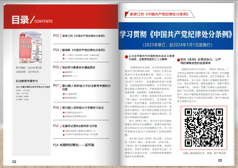Open the P03 contents entry
238x168 pixels.
pyautogui.click(x=79, y=36)
